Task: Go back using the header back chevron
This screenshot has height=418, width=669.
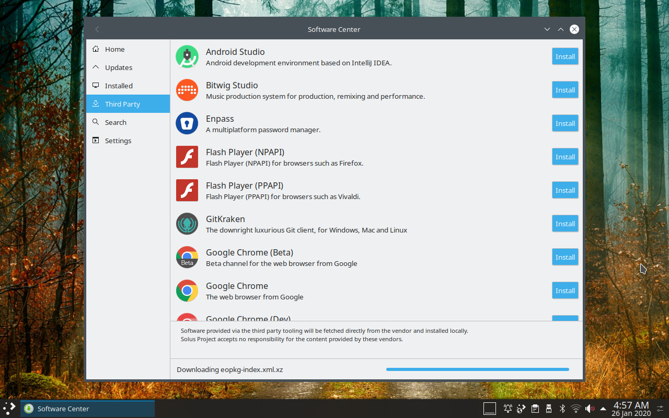Action: 97,29
